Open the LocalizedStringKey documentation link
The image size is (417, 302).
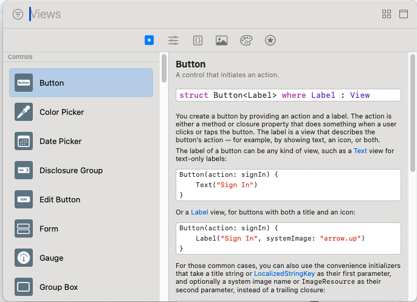pyautogui.click(x=284, y=274)
